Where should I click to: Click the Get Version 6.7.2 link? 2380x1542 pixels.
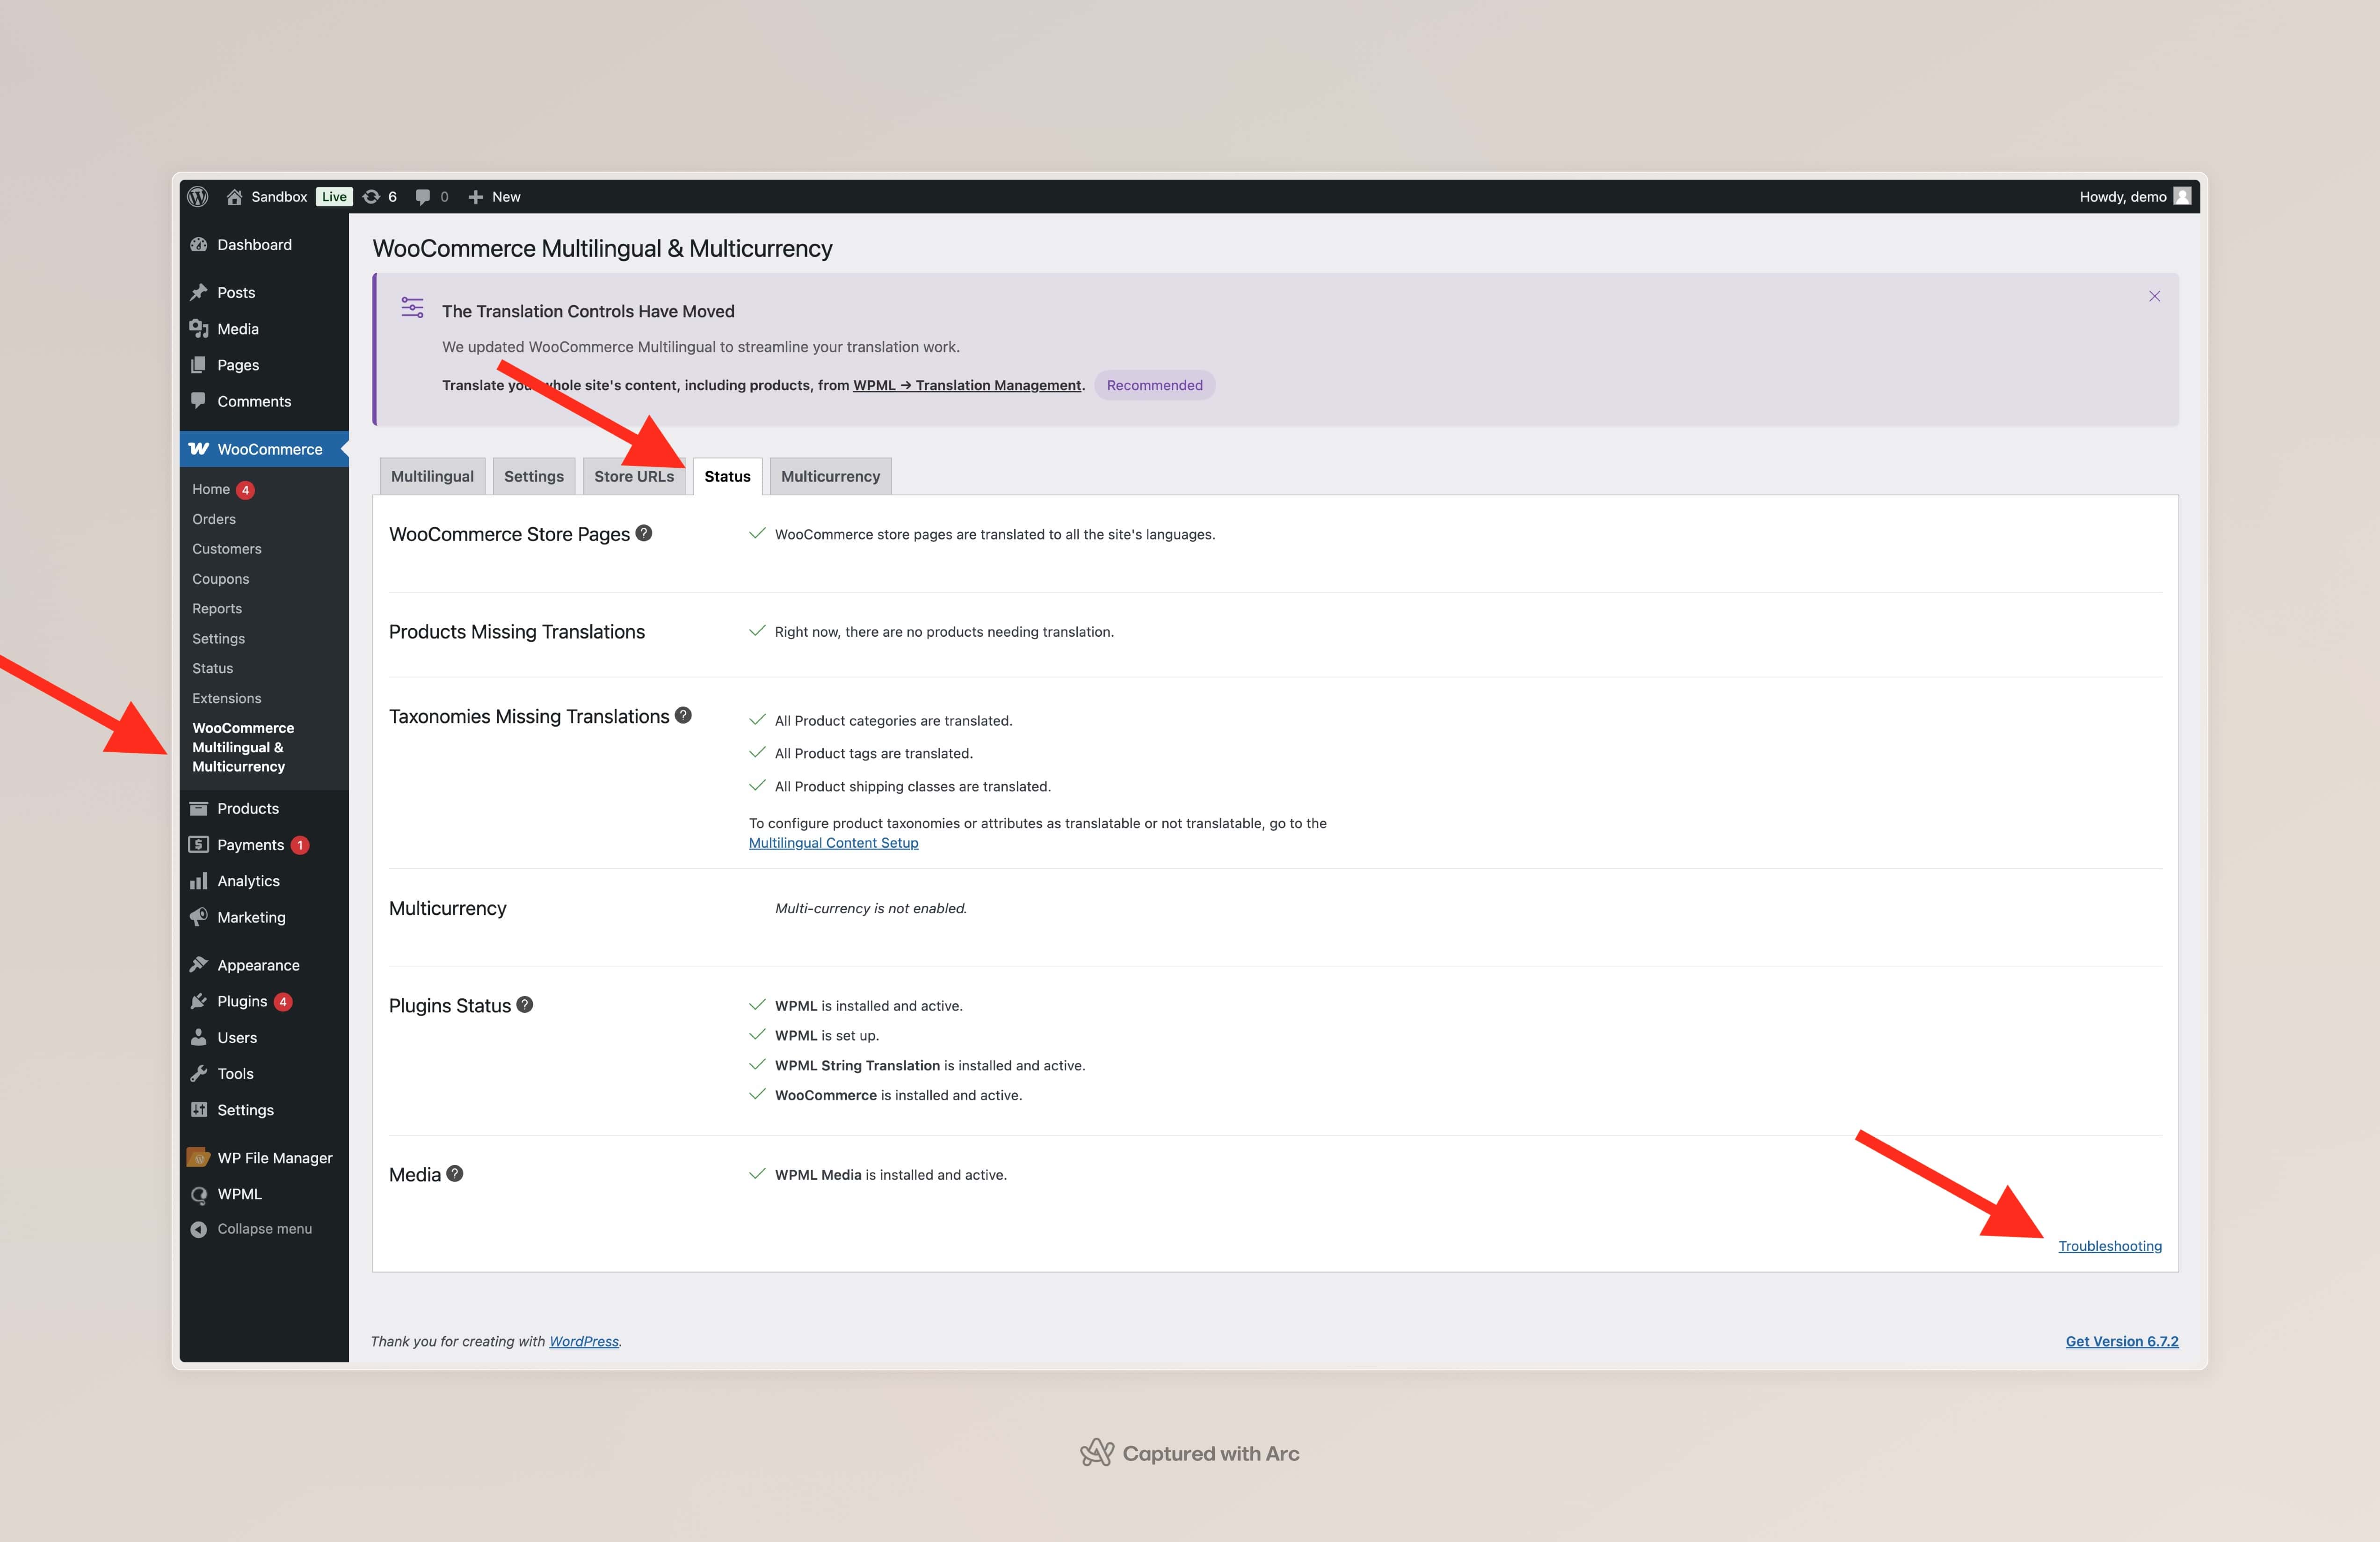click(x=2121, y=1341)
